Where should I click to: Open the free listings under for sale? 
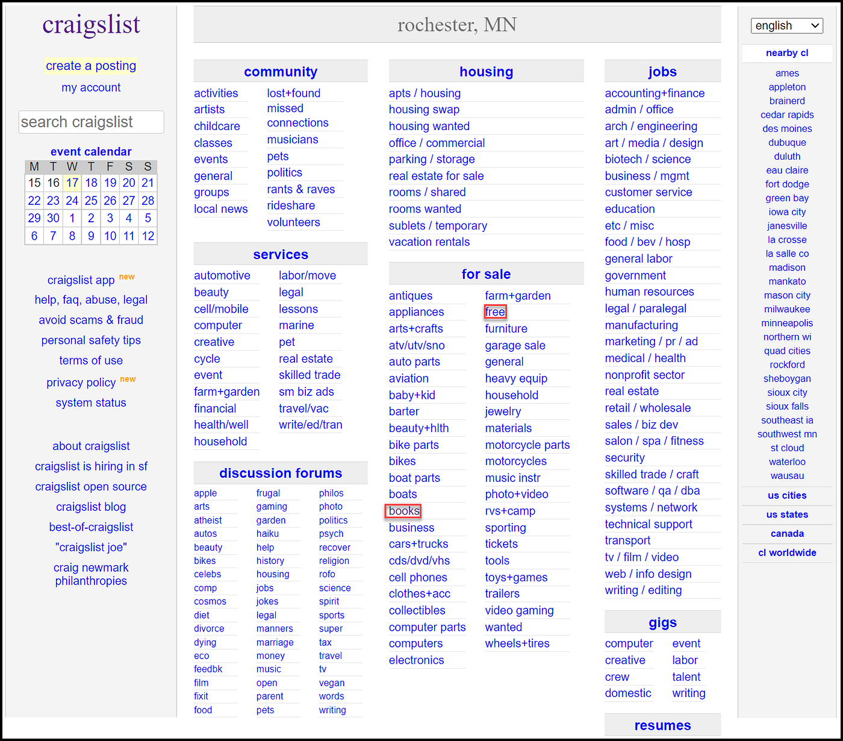pos(495,312)
